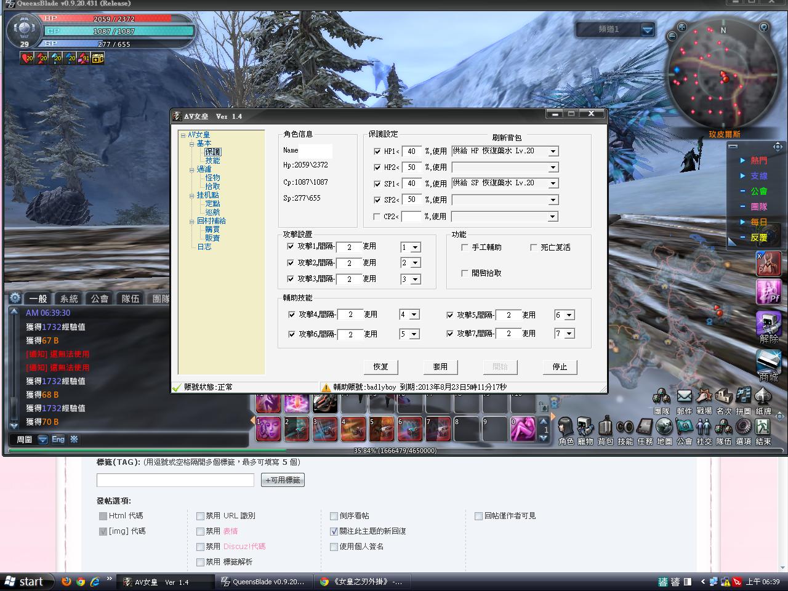Open chat settings gear icon
Screen dimensions: 788x591
click(15, 297)
